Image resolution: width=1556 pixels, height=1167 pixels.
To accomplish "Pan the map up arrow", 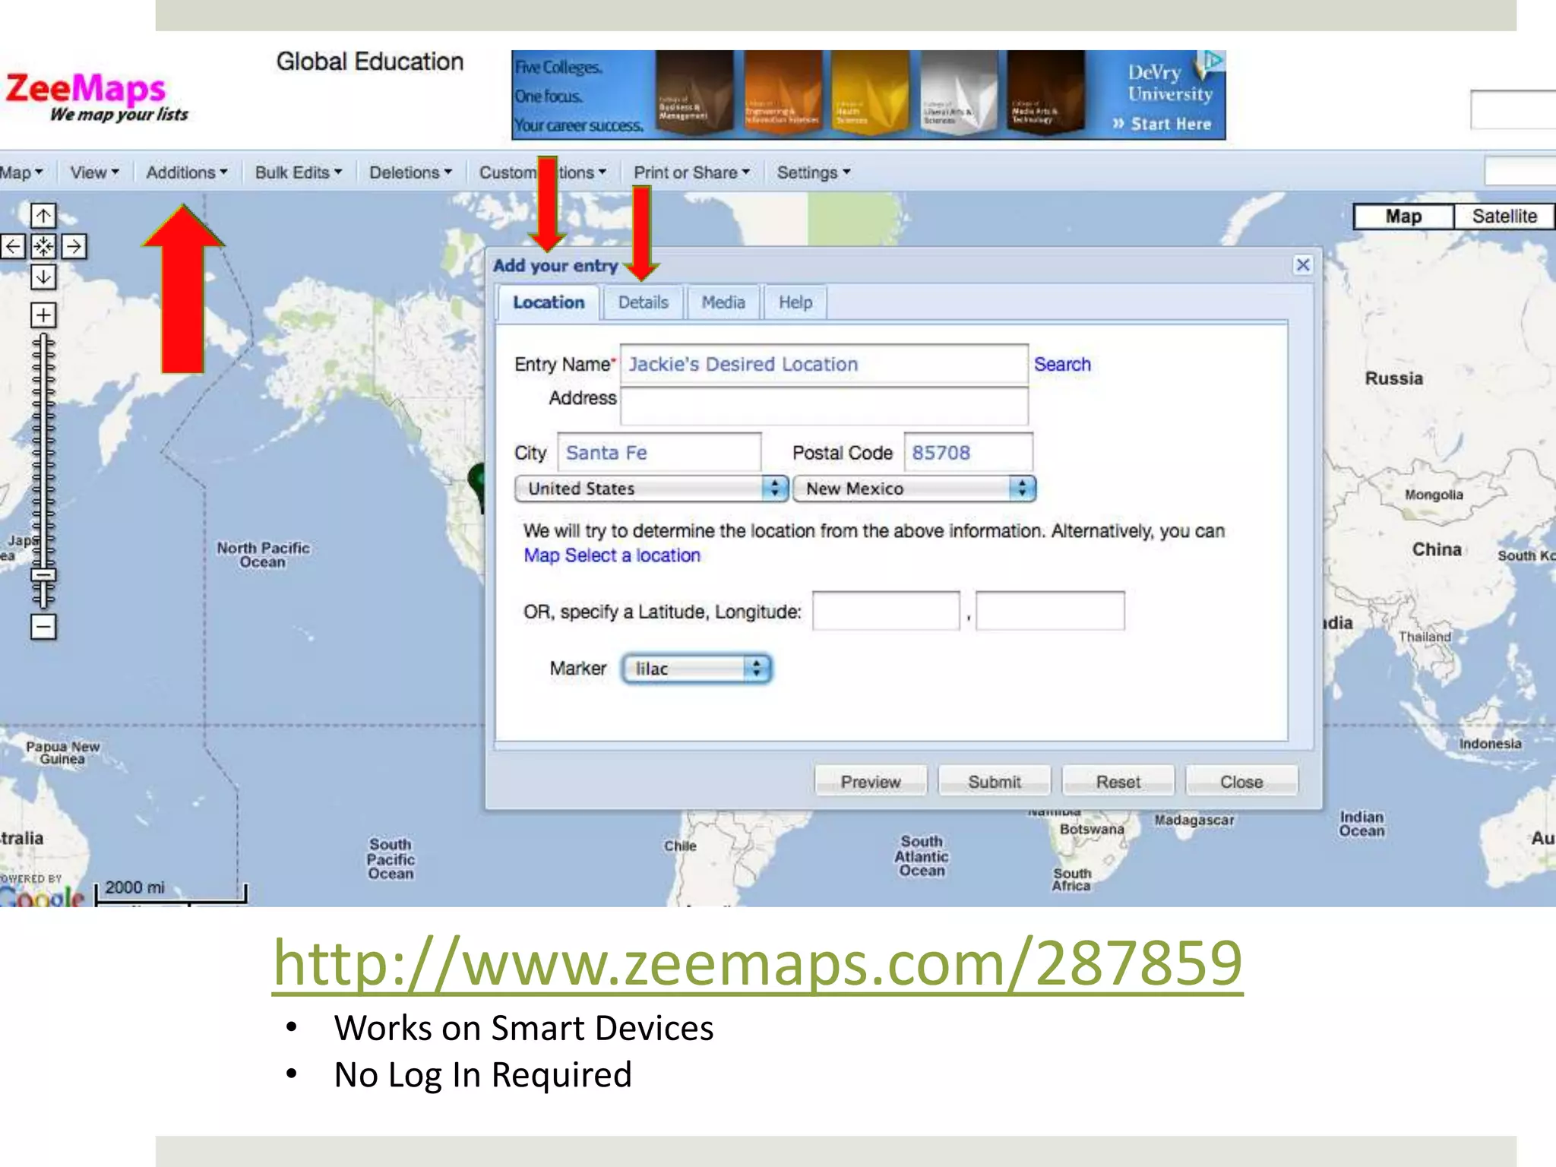I will point(43,216).
